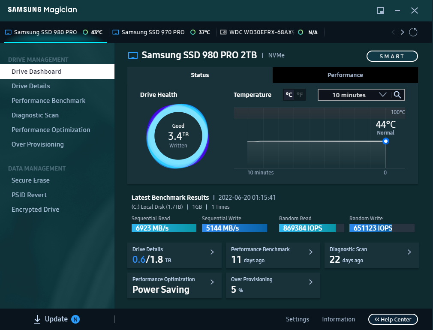
Task: Select the Samsung SSD 970 PRO drive
Action: (x=153, y=32)
